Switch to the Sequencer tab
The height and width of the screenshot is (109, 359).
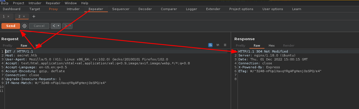(x=121, y=9)
